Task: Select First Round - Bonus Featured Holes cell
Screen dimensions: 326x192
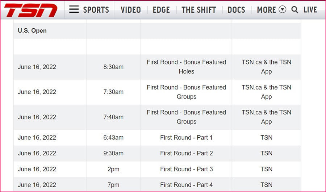Action: [x=186, y=67]
